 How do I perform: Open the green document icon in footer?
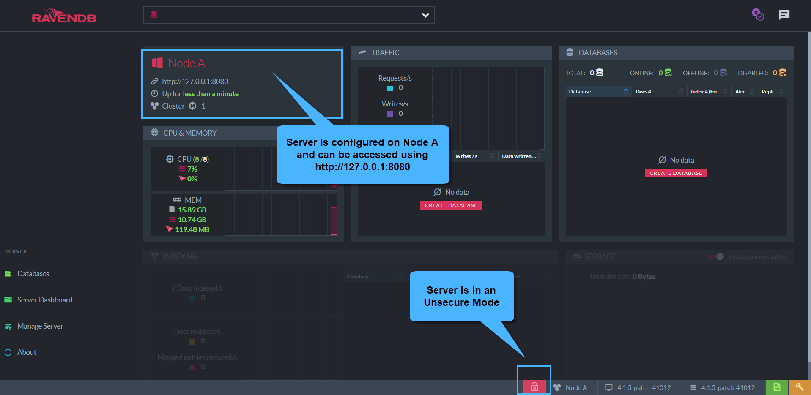(x=777, y=387)
